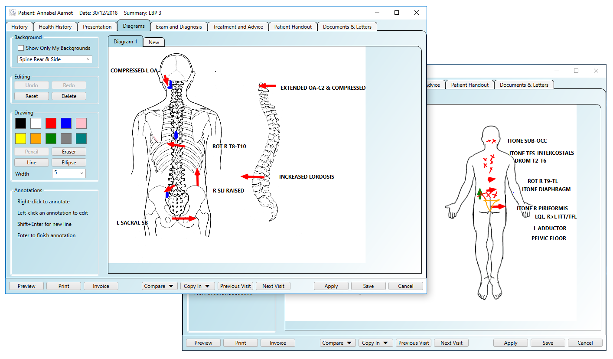Screen dimensions: 613x359
Task: Choose the Eraser tool
Action: click(69, 152)
